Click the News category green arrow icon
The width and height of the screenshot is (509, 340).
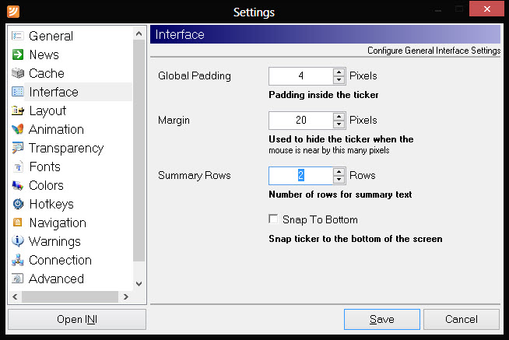18,54
